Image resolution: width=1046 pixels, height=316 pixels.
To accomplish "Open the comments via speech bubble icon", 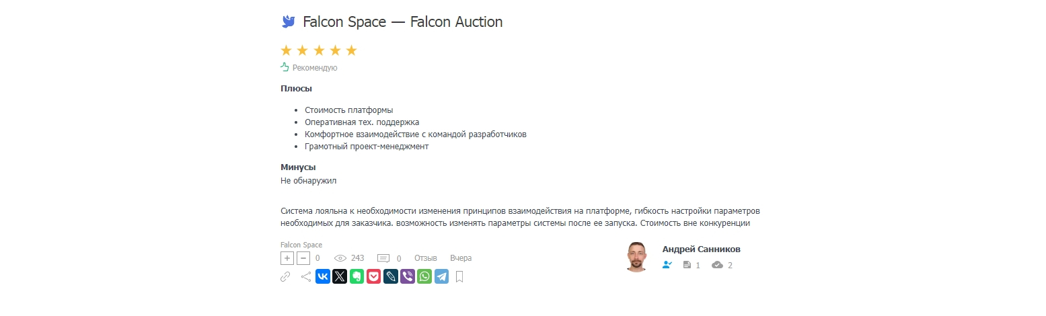I will (x=383, y=258).
